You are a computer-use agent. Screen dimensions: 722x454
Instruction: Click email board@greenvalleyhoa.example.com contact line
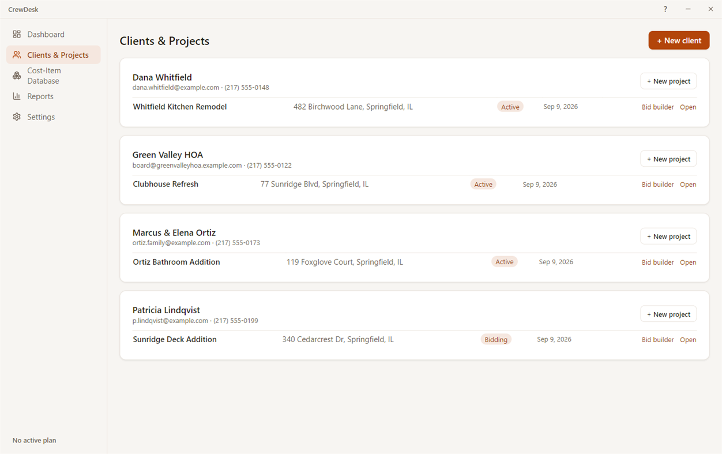pyautogui.click(x=212, y=166)
